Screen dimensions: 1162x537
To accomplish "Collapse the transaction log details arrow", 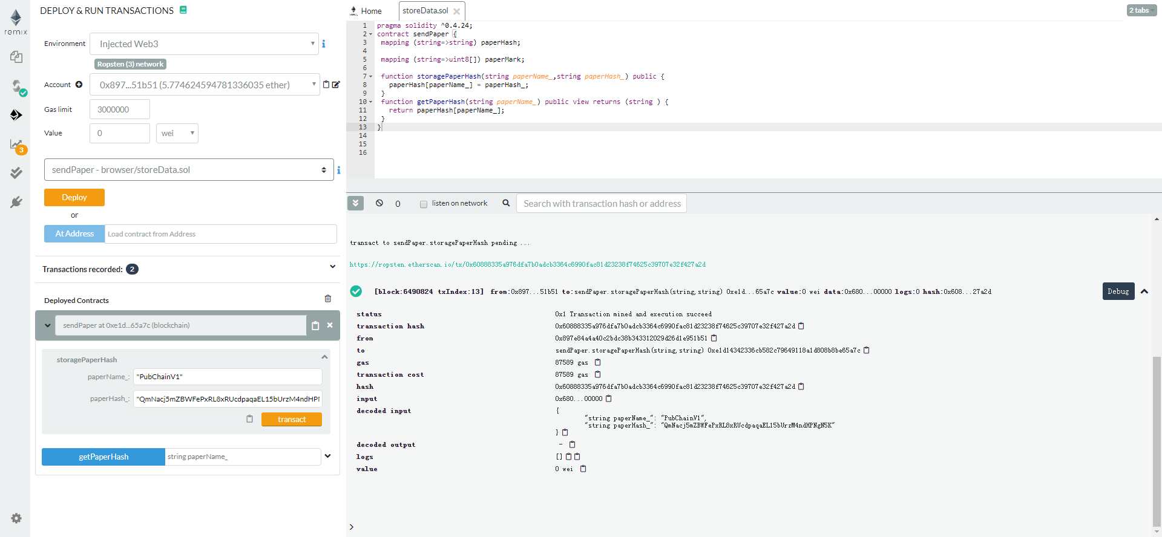I will (x=1144, y=291).
